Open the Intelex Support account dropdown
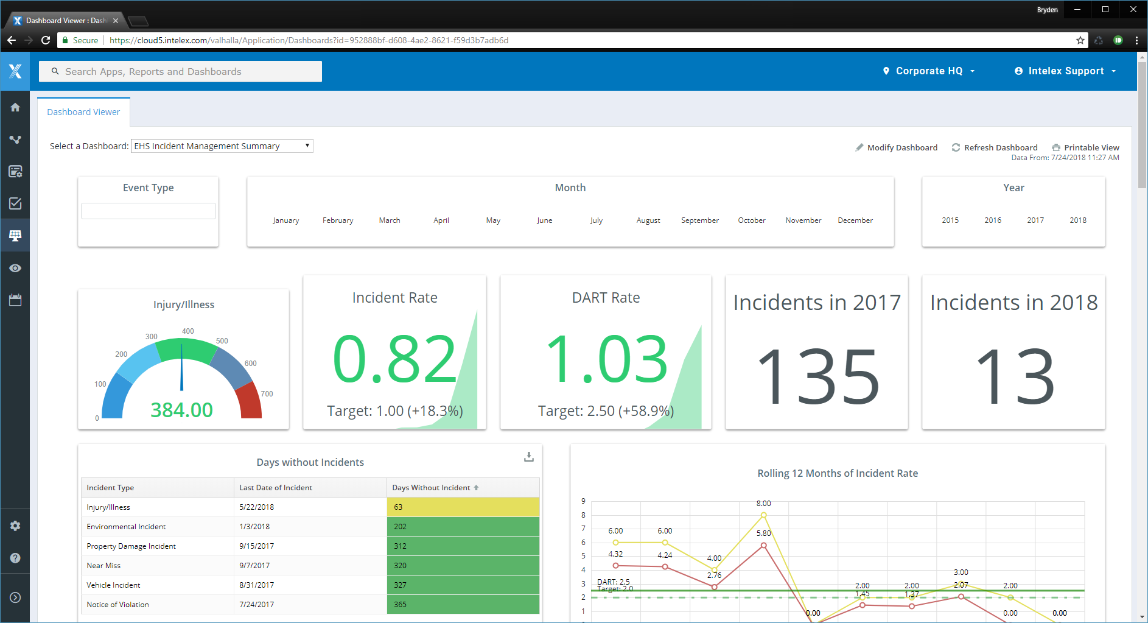The height and width of the screenshot is (623, 1148). coord(1065,71)
